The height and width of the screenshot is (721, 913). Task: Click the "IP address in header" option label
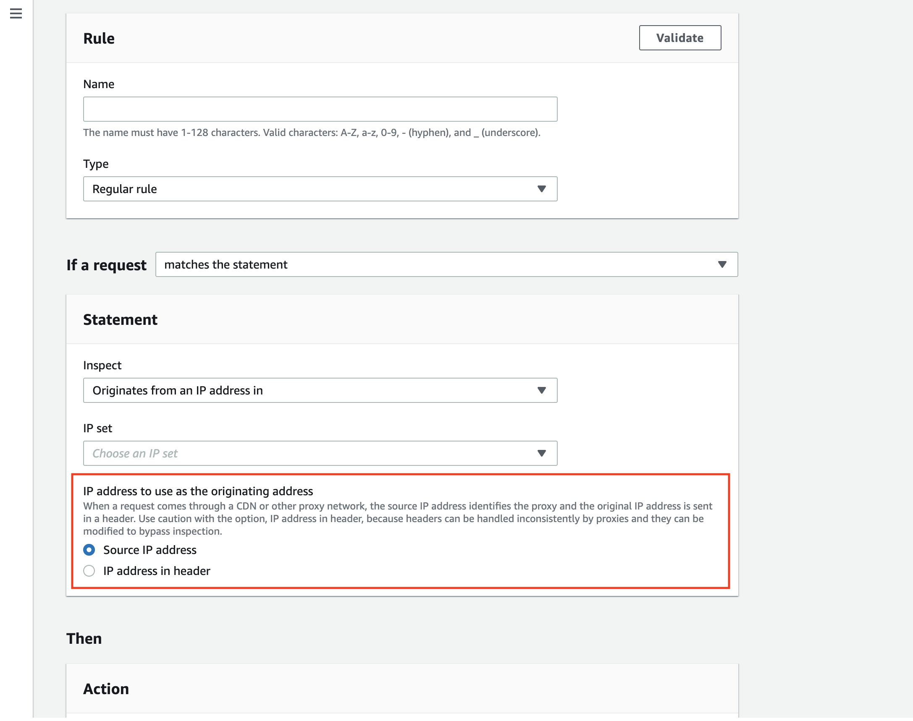pyautogui.click(x=157, y=571)
